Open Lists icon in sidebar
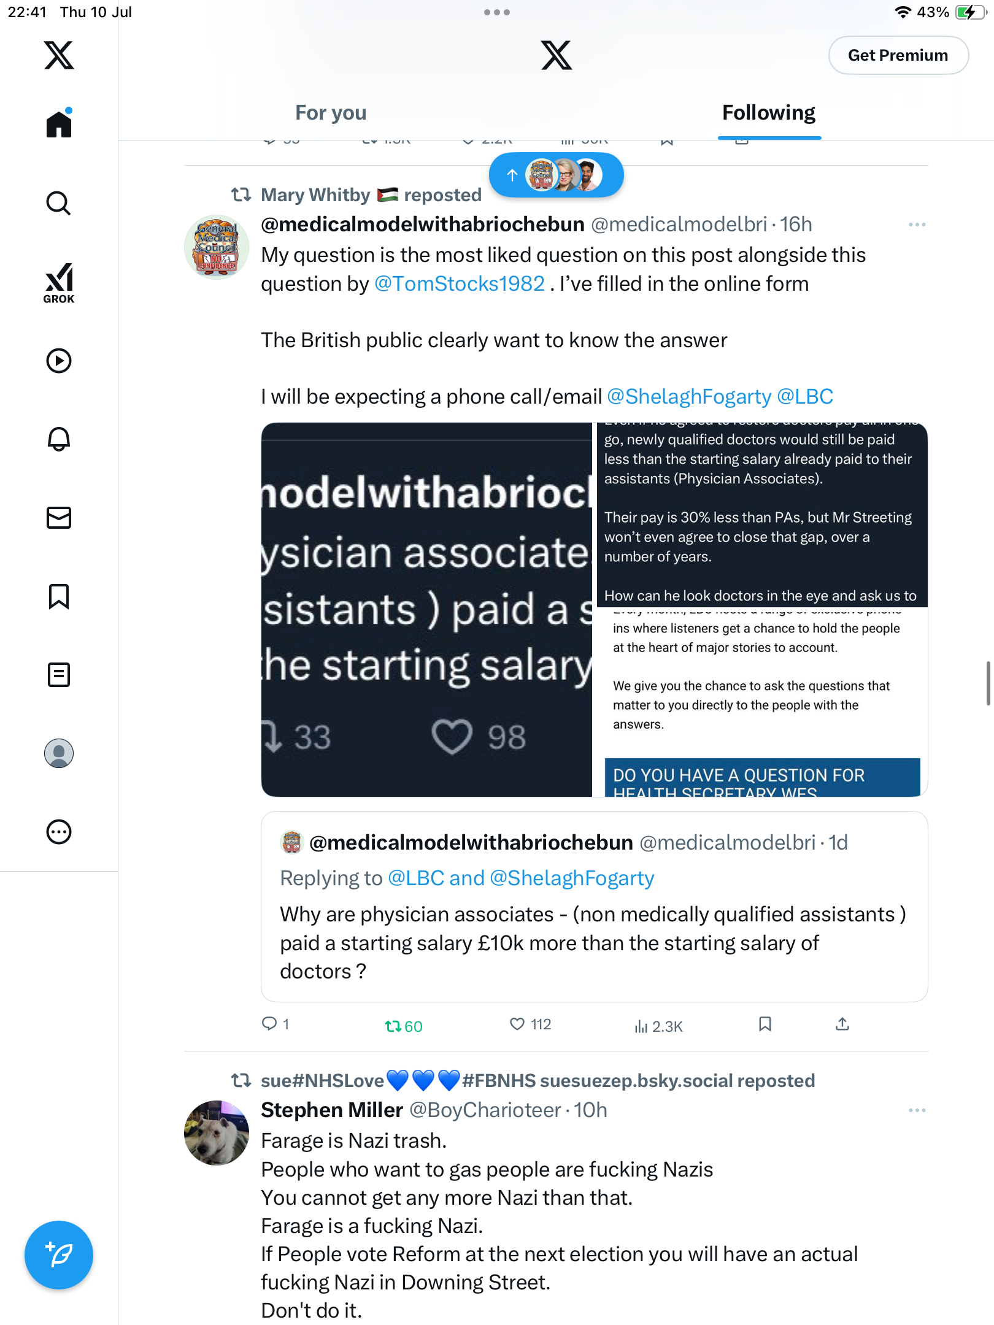 (59, 675)
